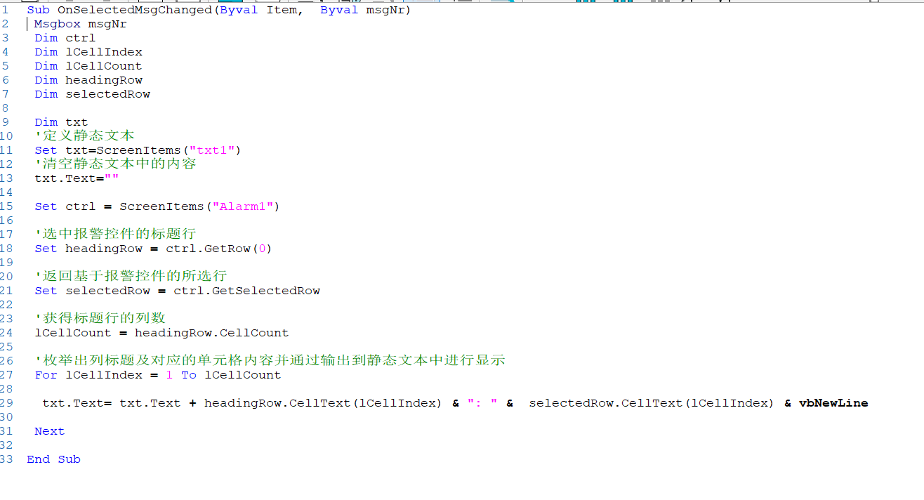Click the Dim selectedRow declaration
Image resolution: width=924 pixels, height=500 pixels.
point(92,94)
